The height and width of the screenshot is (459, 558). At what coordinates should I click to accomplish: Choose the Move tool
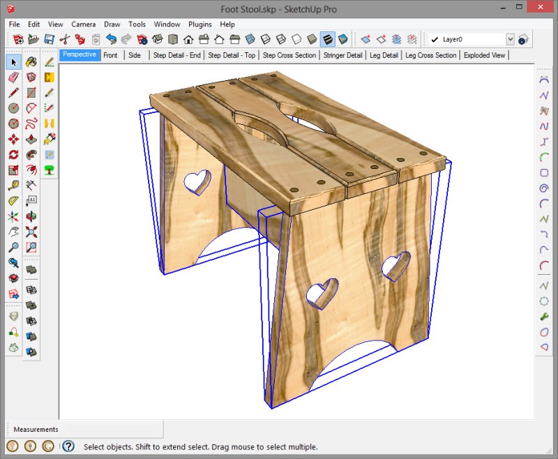click(13, 140)
